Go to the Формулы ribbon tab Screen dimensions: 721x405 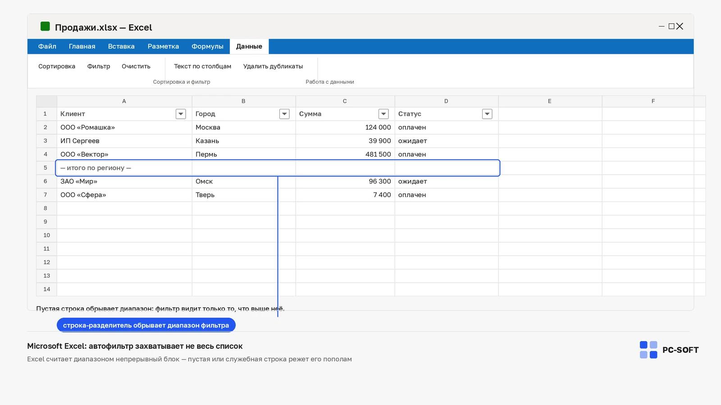tap(207, 46)
